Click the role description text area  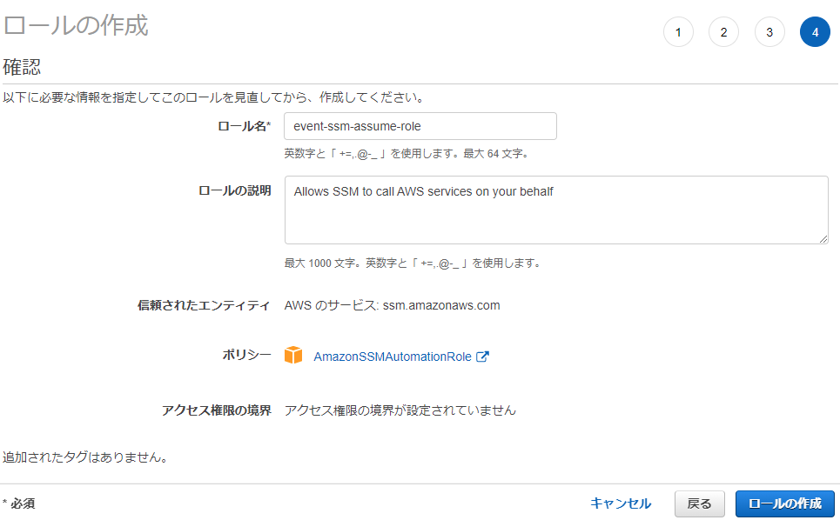[x=556, y=209]
